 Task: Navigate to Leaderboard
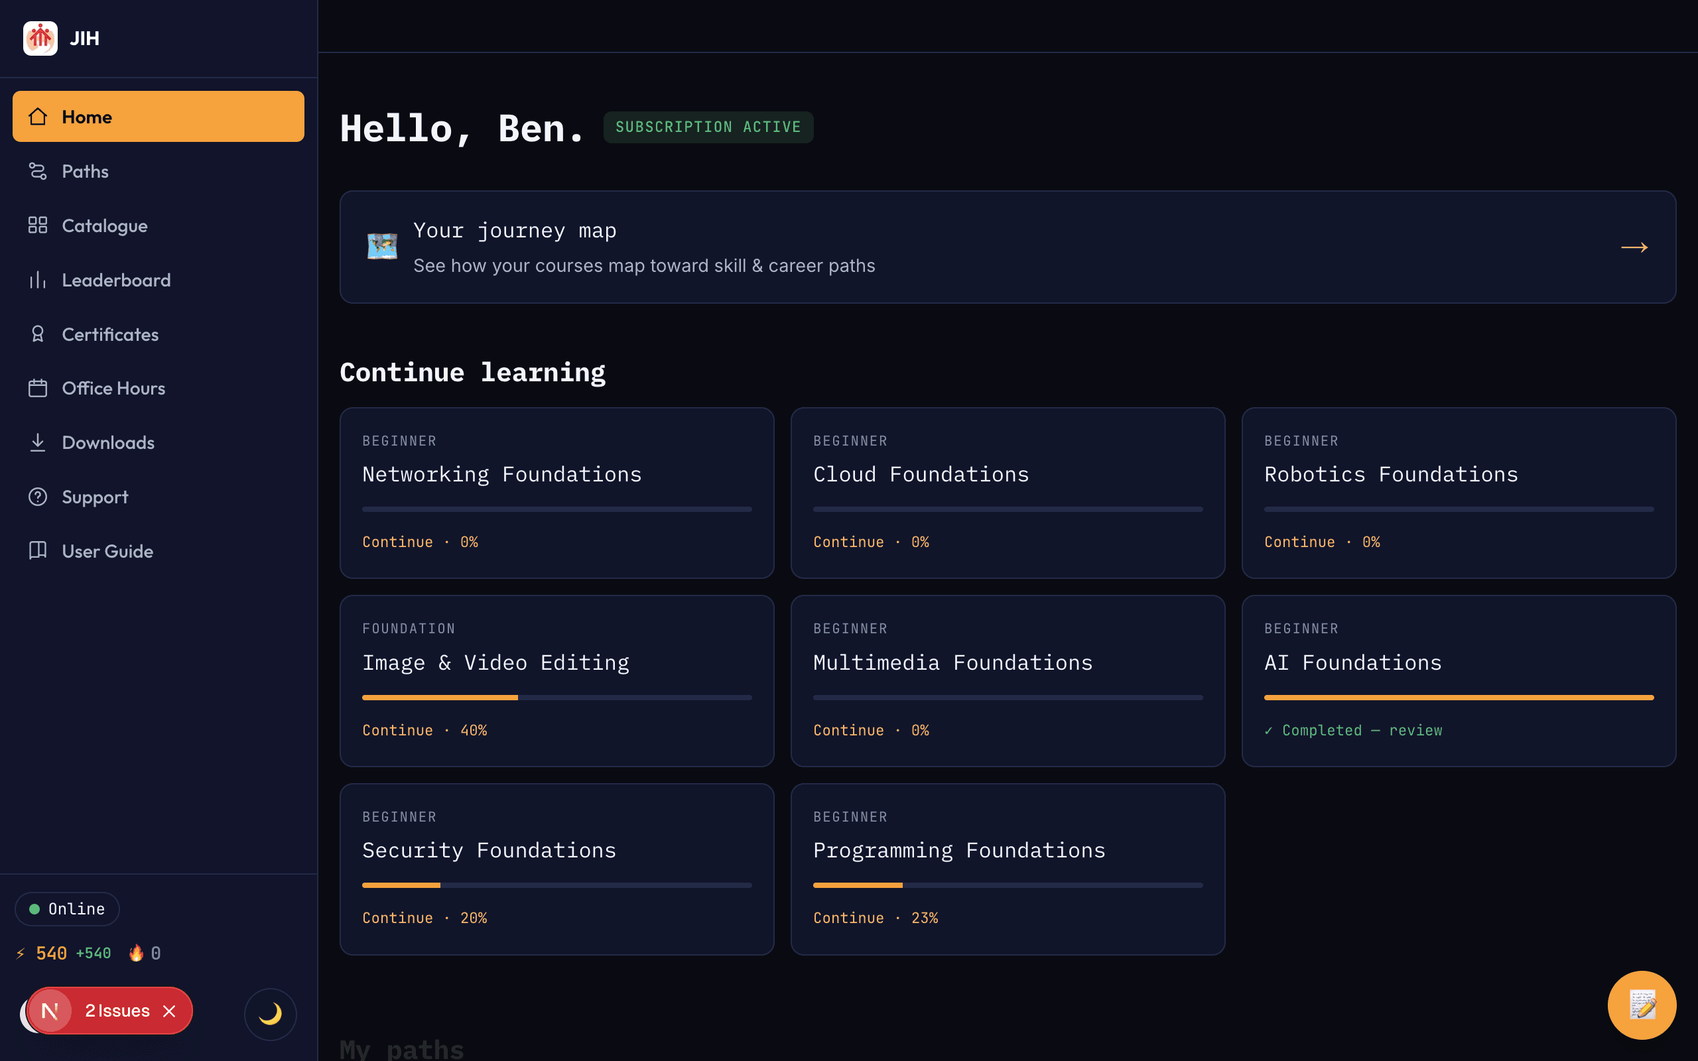[x=159, y=280]
